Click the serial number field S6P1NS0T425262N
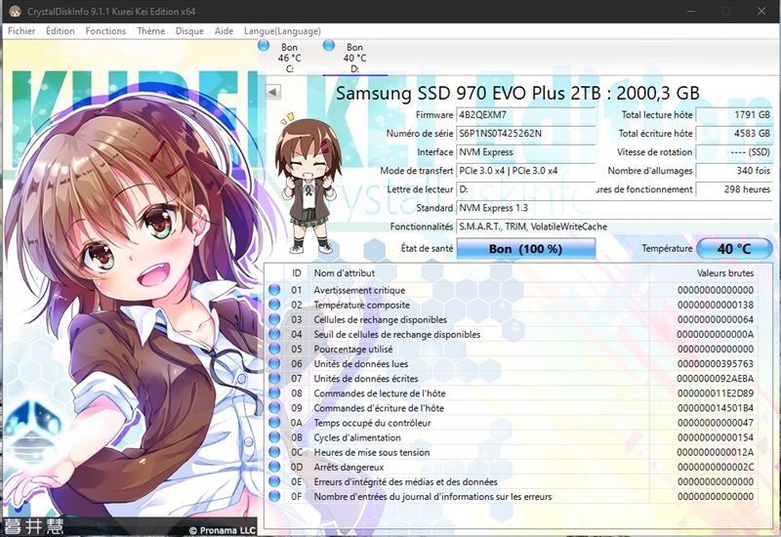Viewport: 781px width, 537px height. [x=525, y=134]
